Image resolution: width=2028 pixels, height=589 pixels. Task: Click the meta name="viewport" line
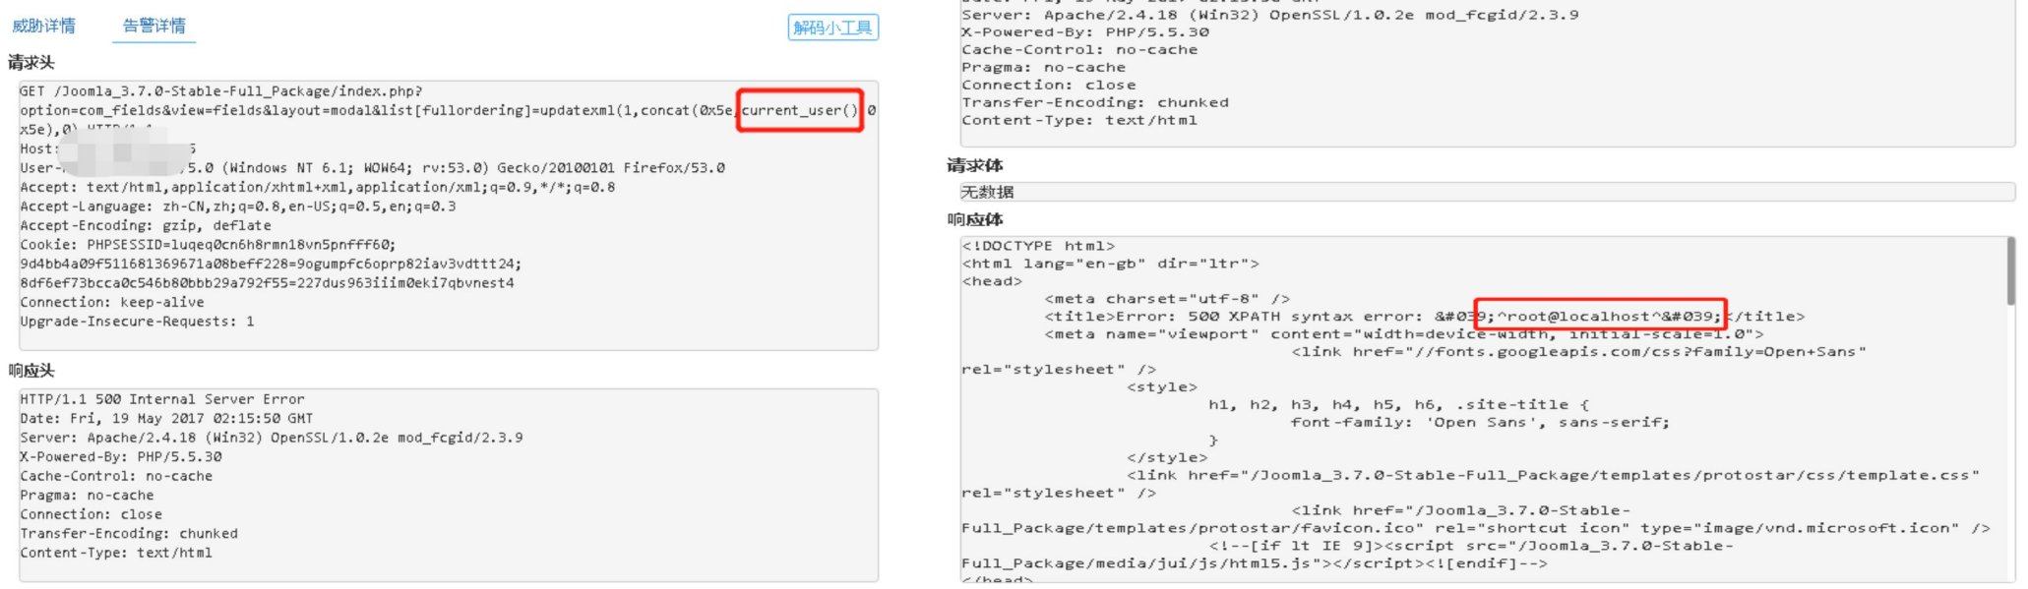(1404, 334)
